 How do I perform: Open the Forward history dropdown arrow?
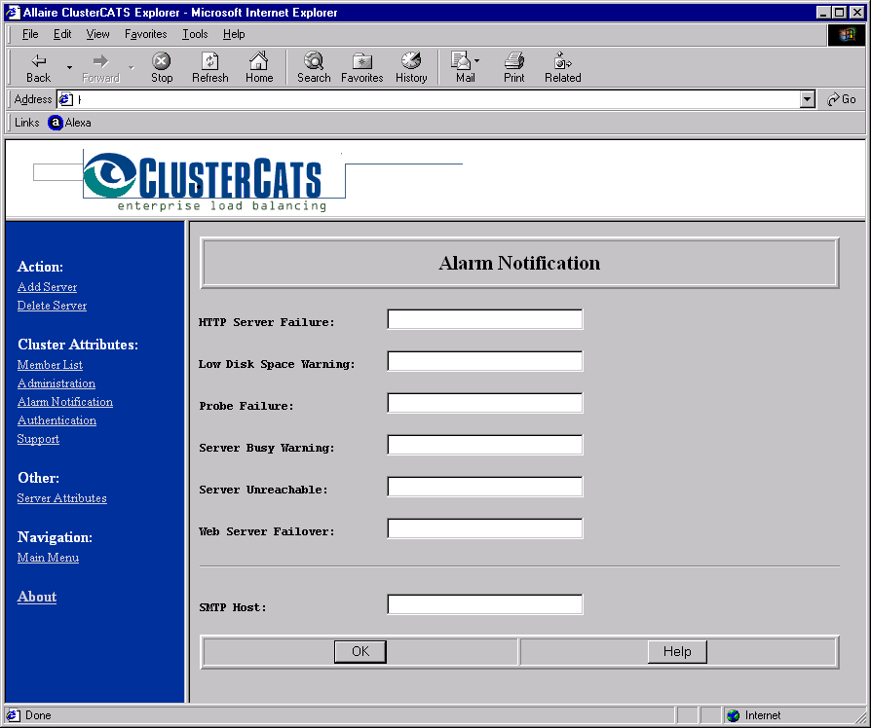tap(132, 68)
